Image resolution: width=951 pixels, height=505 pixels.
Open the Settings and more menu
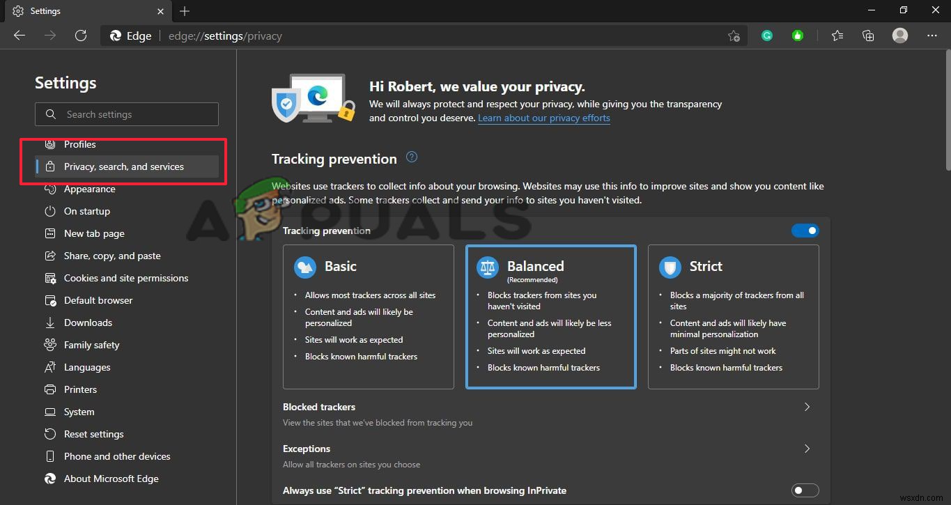931,36
